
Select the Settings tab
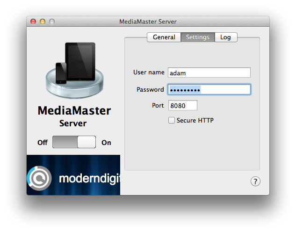tap(198, 37)
